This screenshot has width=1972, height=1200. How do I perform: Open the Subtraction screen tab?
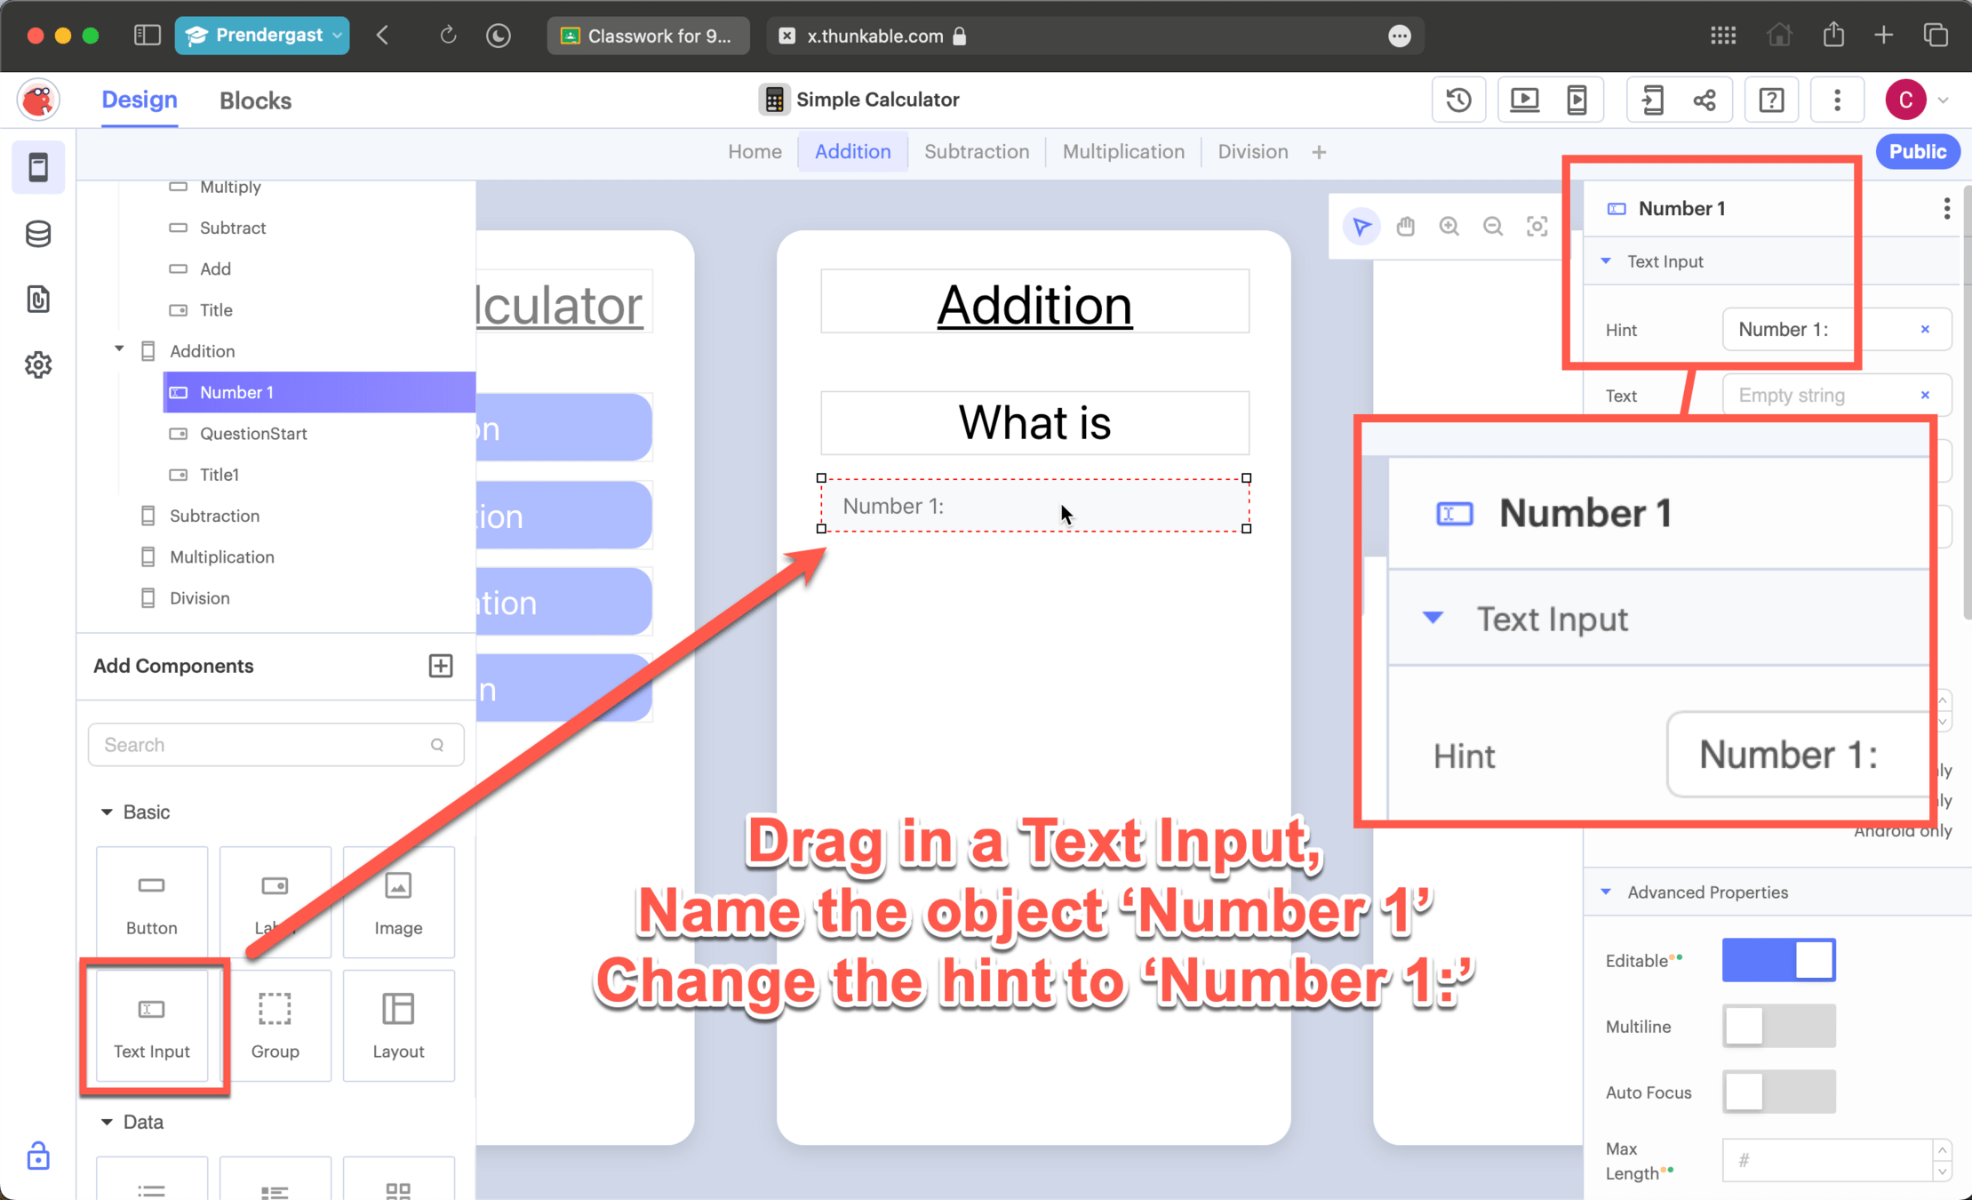tap(977, 152)
